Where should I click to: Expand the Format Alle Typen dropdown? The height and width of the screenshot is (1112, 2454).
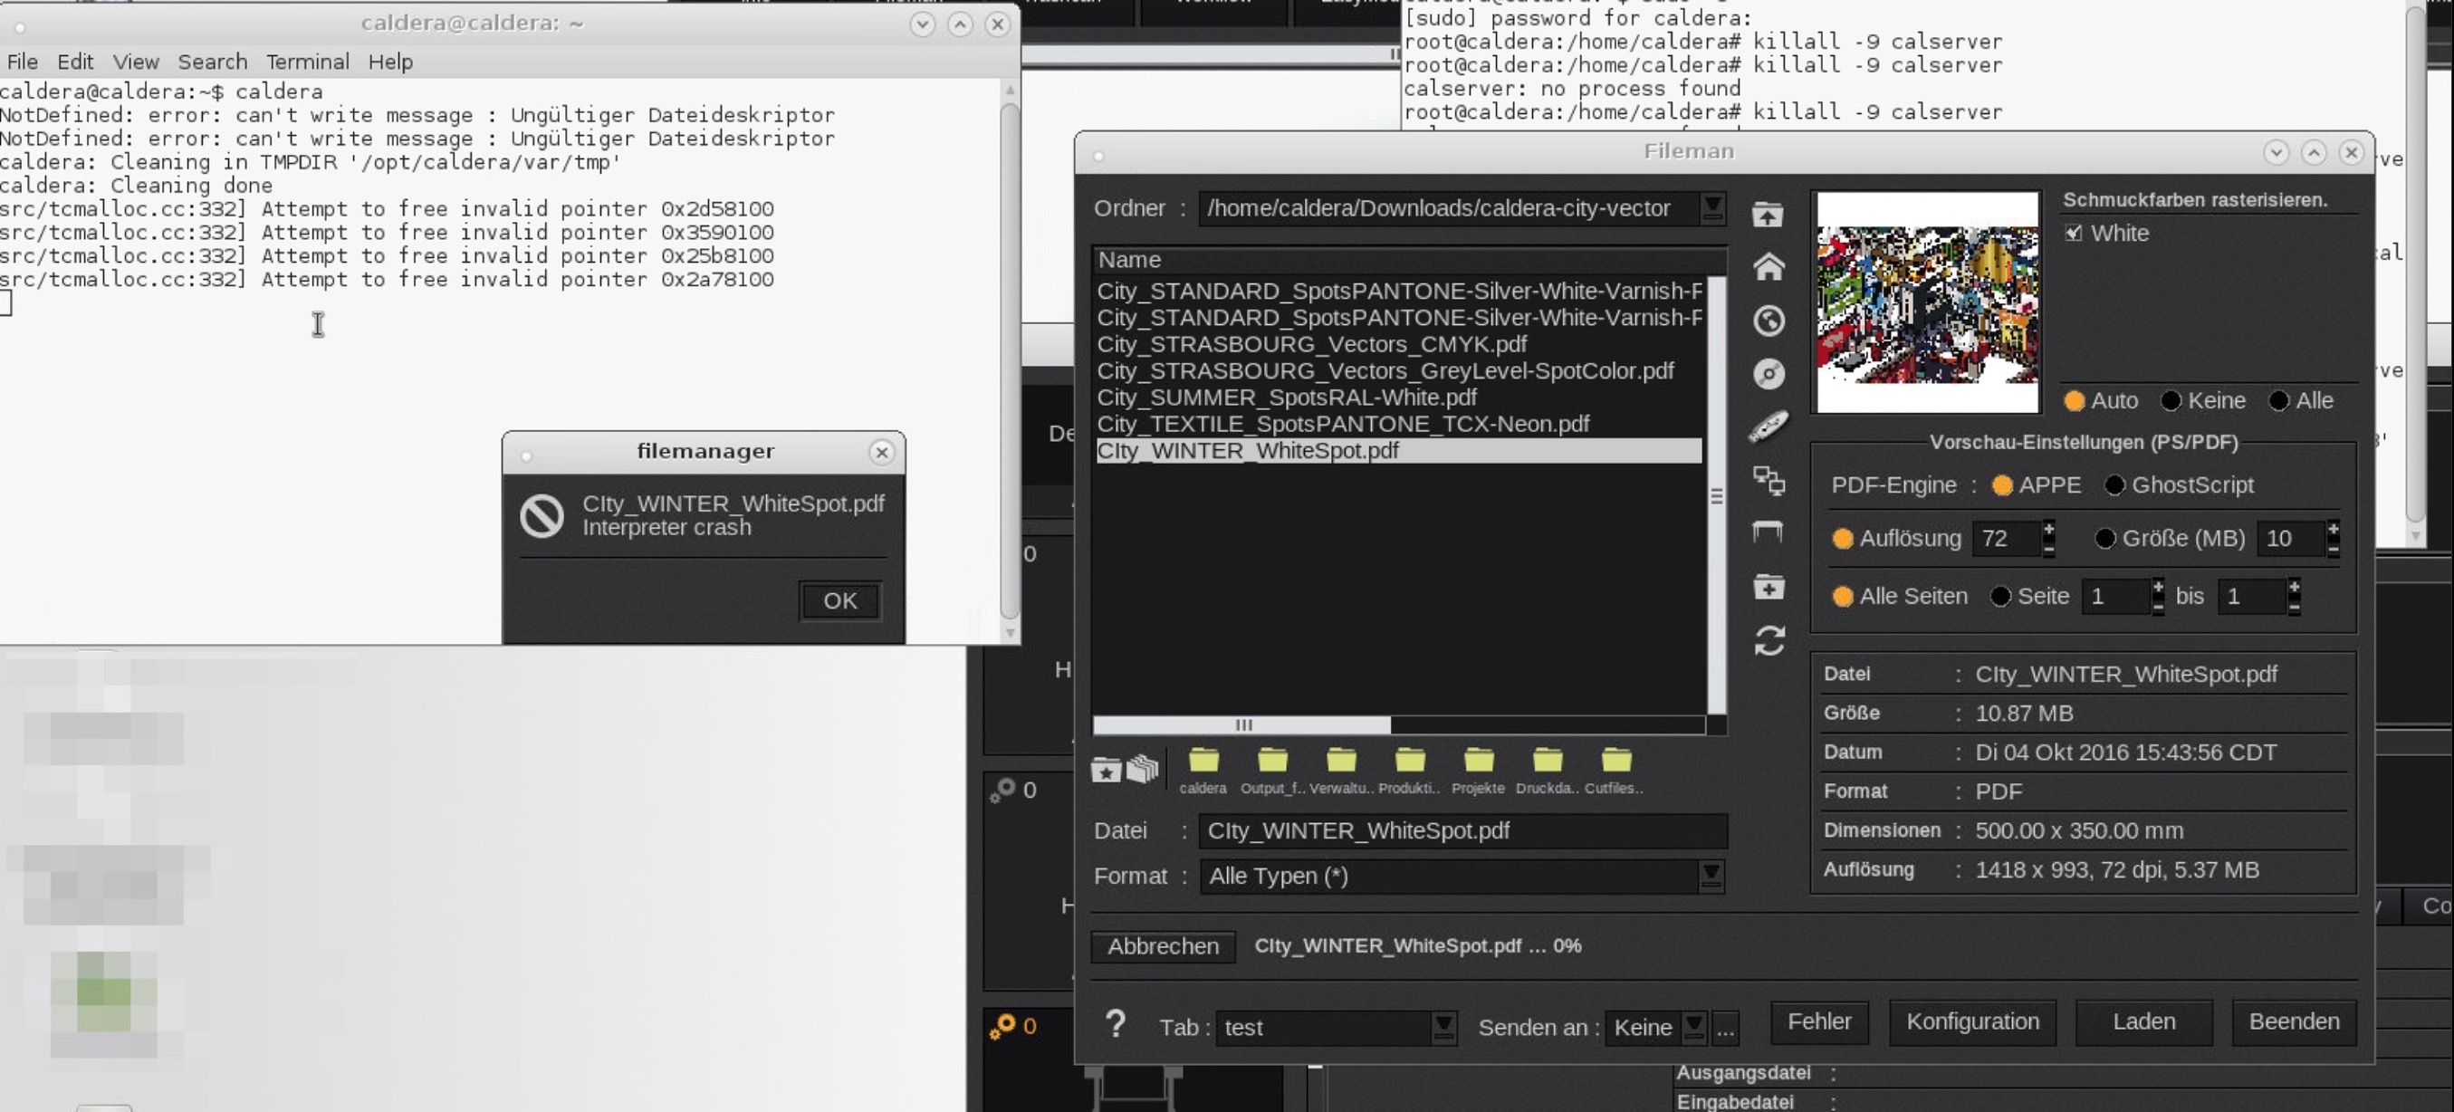pos(1711,876)
